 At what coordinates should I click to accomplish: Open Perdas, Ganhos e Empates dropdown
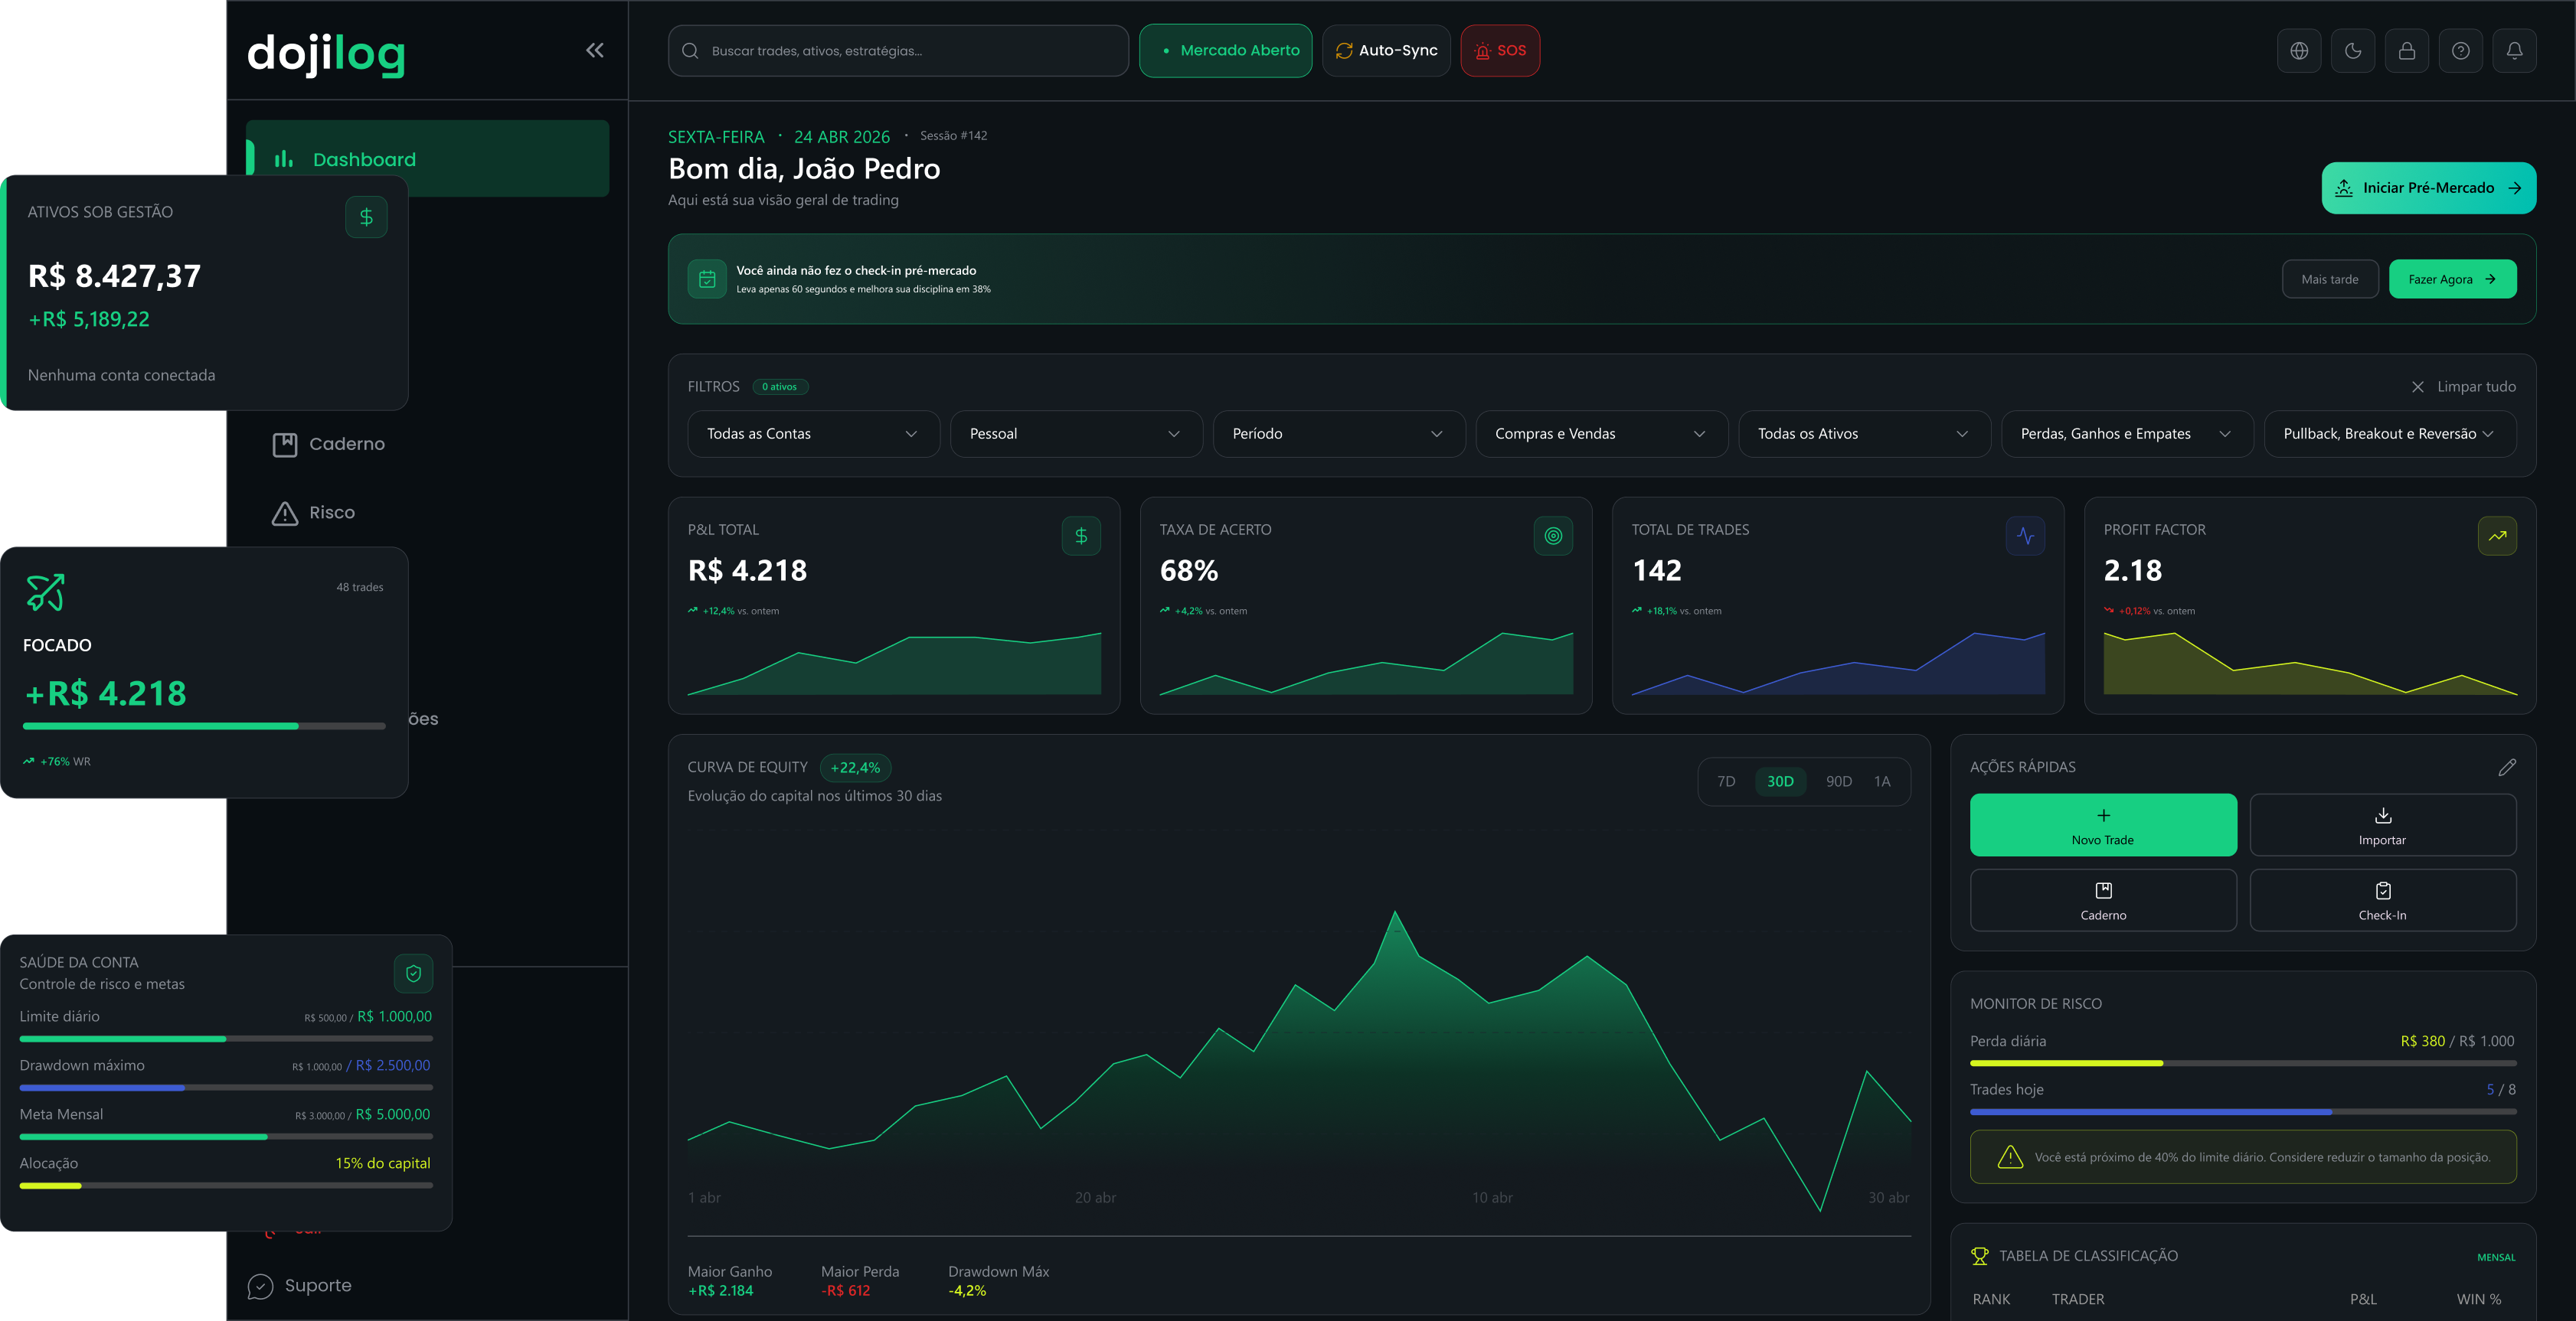point(2127,434)
